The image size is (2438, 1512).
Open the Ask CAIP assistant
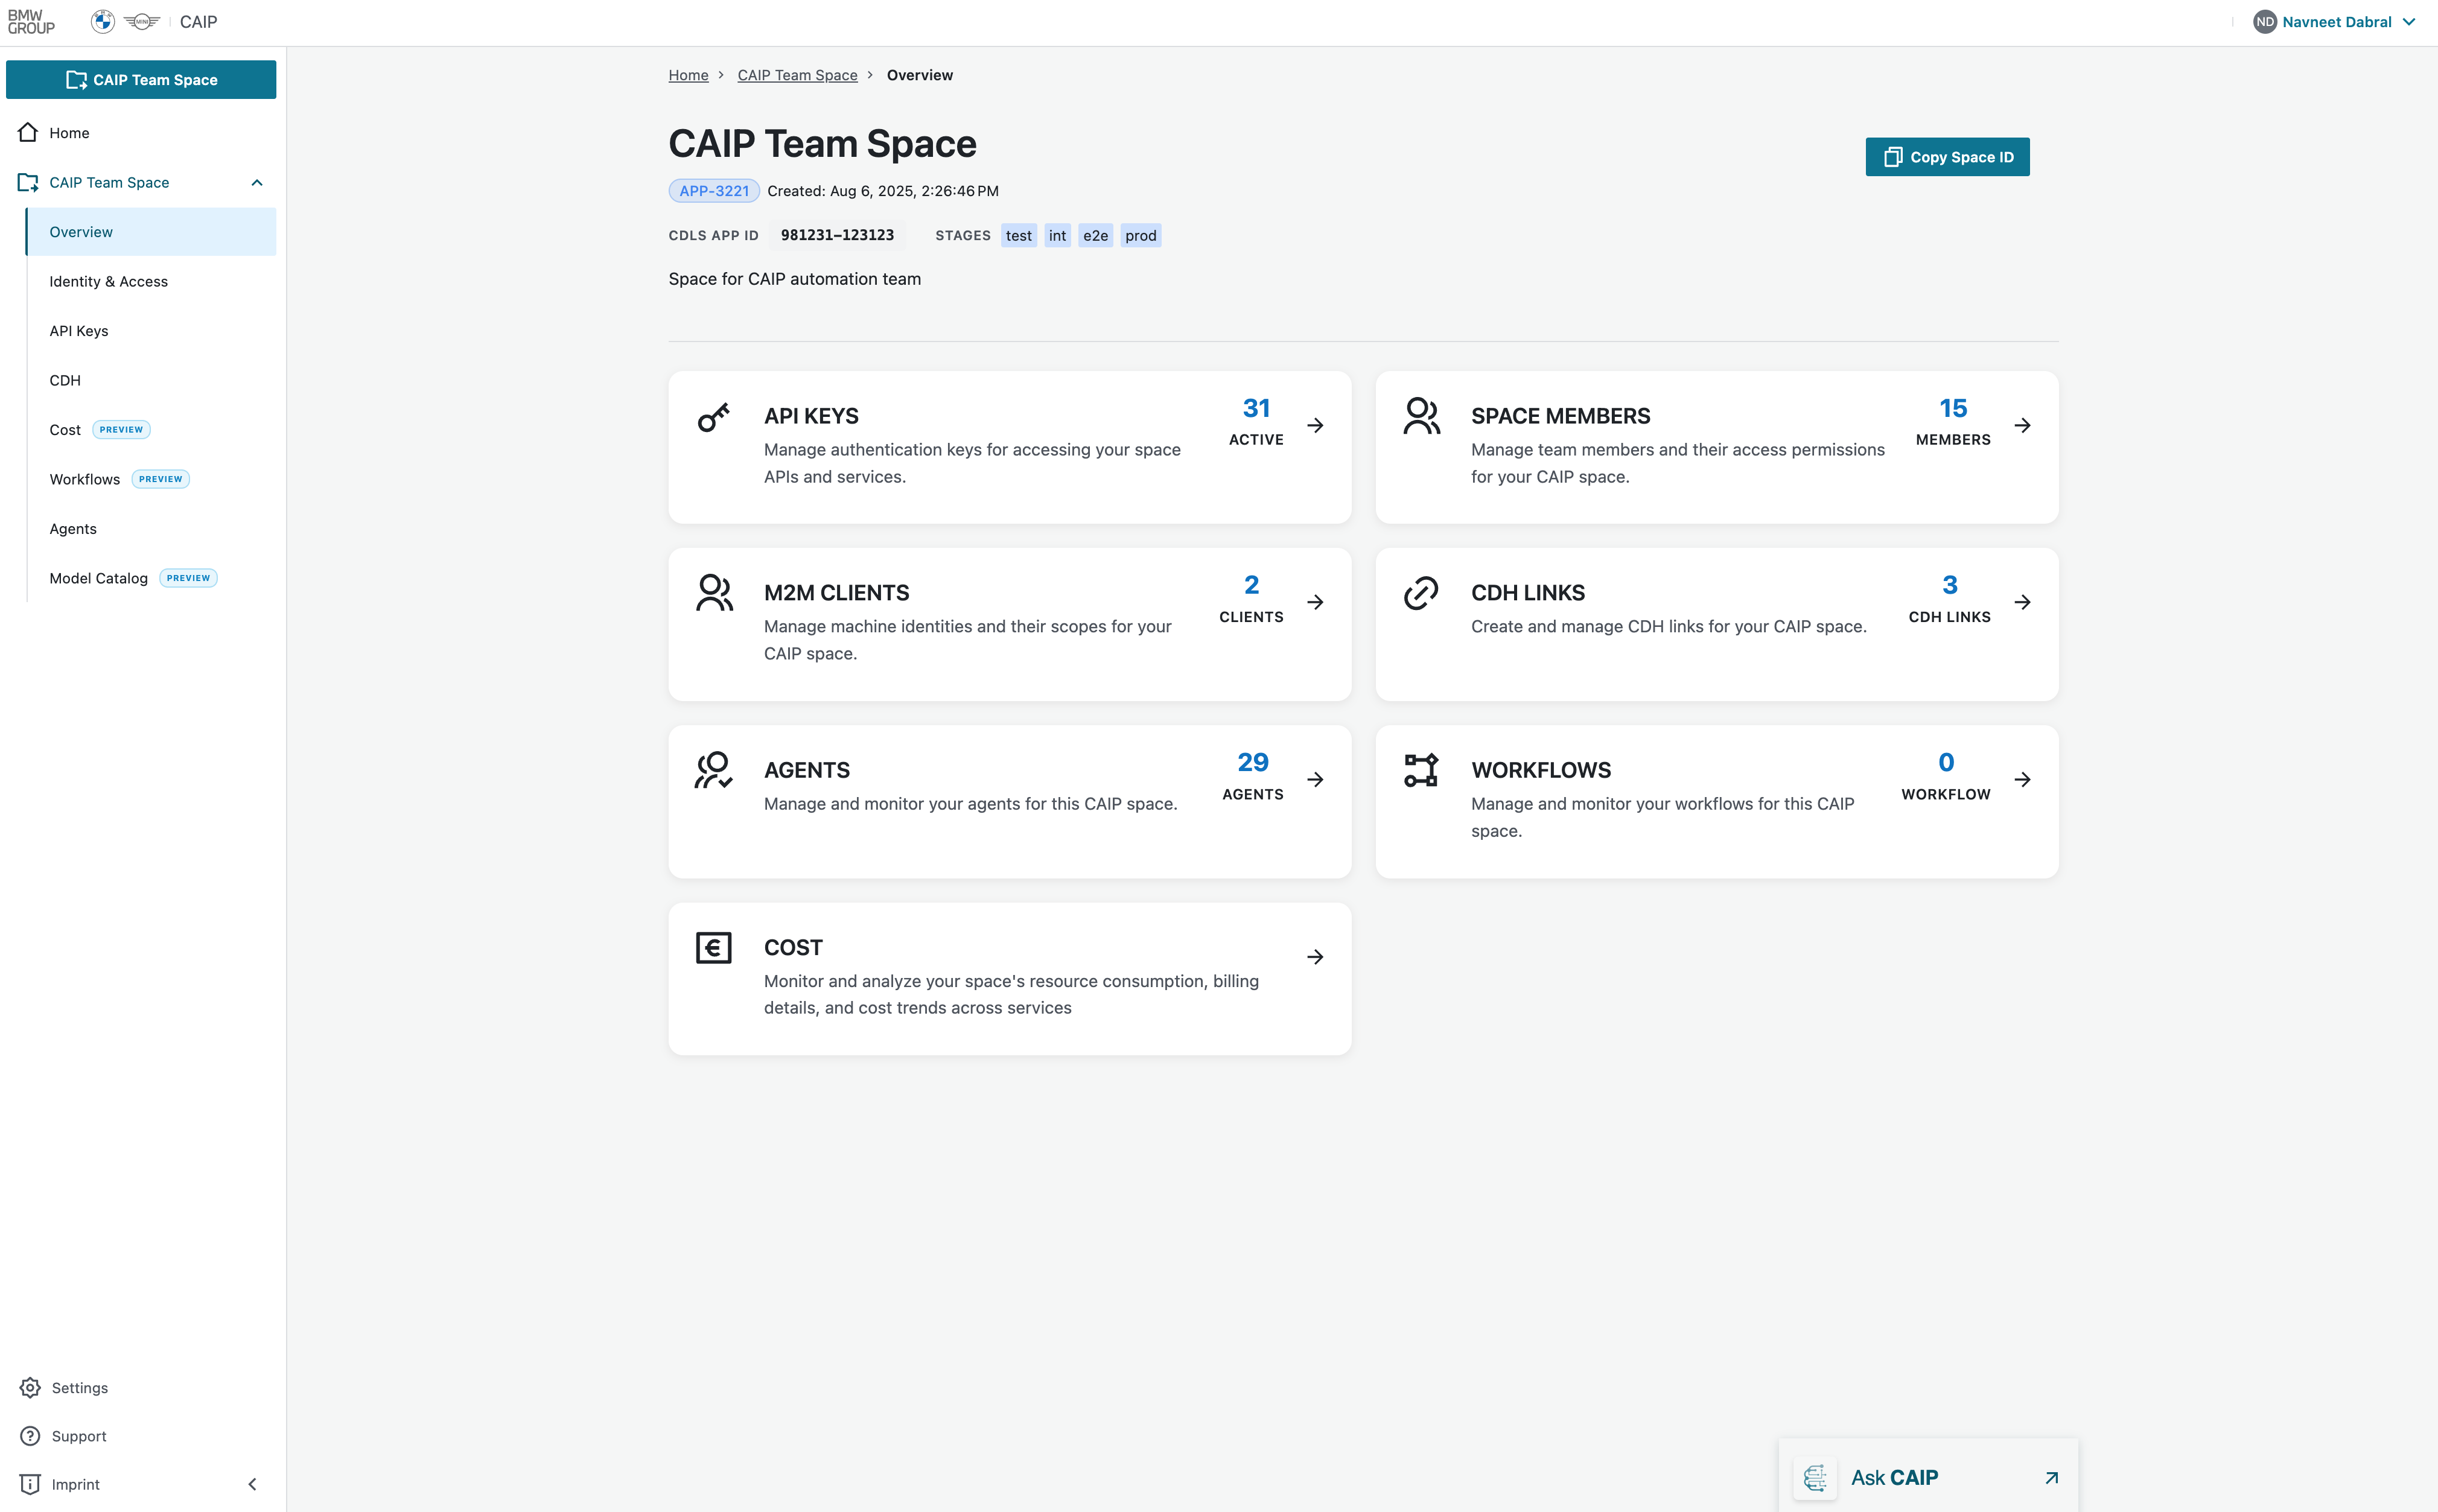pyautogui.click(x=1927, y=1476)
